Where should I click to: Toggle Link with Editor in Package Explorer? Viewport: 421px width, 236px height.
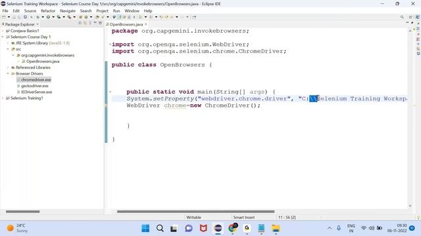[85, 24]
